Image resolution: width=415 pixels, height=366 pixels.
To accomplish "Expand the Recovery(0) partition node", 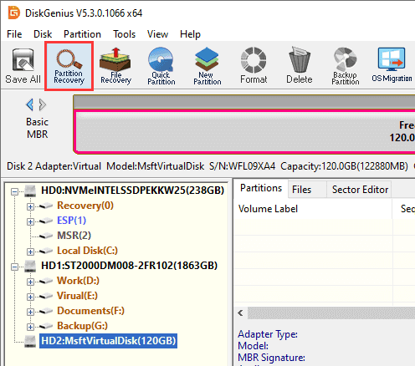I will (x=30, y=206).
